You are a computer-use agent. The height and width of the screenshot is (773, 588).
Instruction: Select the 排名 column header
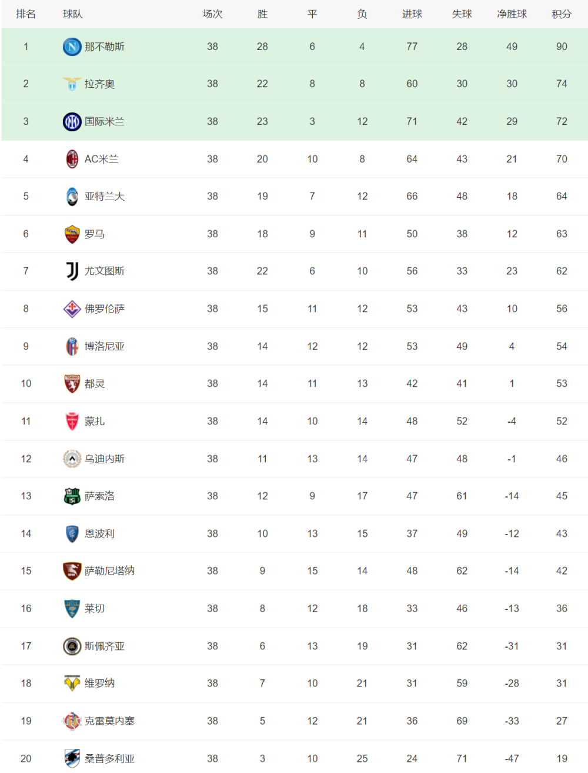(26, 14)
